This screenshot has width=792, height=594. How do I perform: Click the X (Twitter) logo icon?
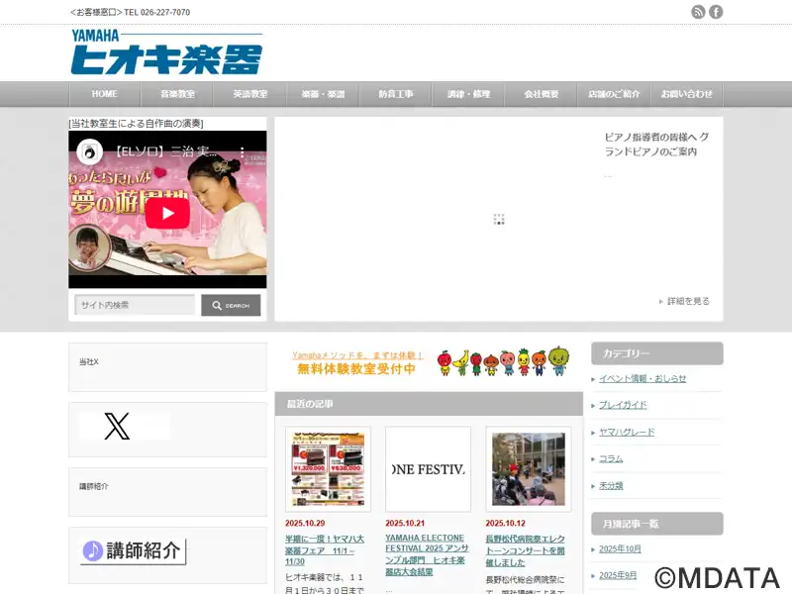pyautogui.click(x=117, y=426)
